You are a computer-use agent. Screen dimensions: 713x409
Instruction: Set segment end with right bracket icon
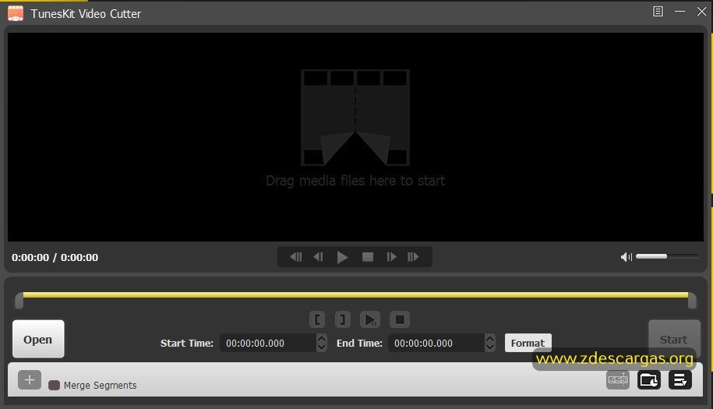tap(342, 319)
